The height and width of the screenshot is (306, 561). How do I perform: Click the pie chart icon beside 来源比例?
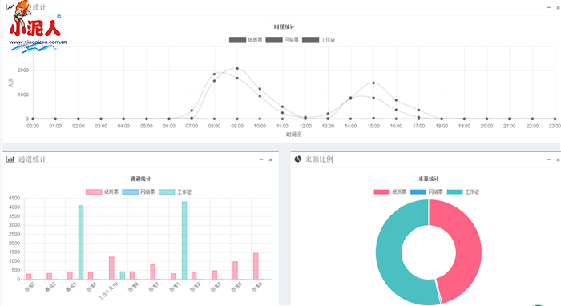click(298, 159)
